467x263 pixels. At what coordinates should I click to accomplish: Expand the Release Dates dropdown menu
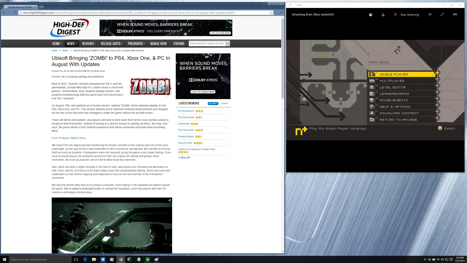111,44
